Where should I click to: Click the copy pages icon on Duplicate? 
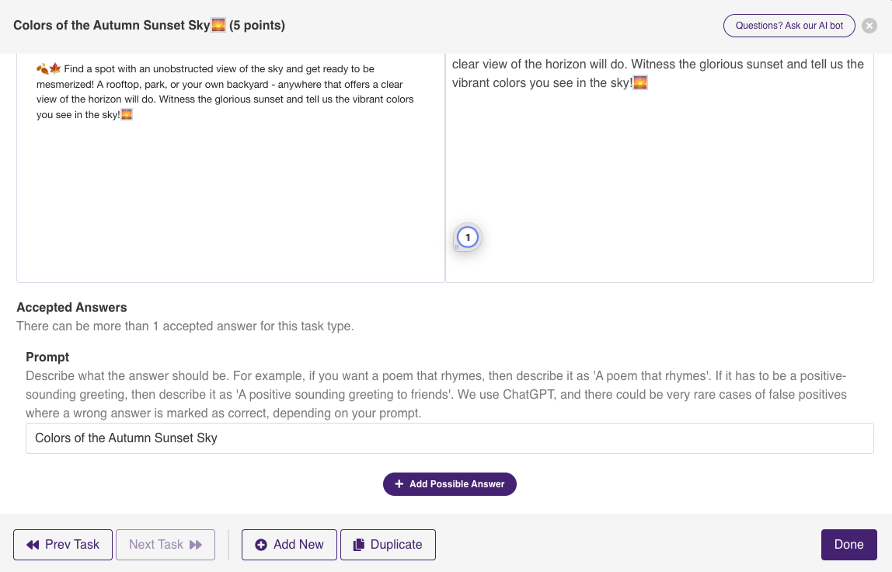(359, 545)
